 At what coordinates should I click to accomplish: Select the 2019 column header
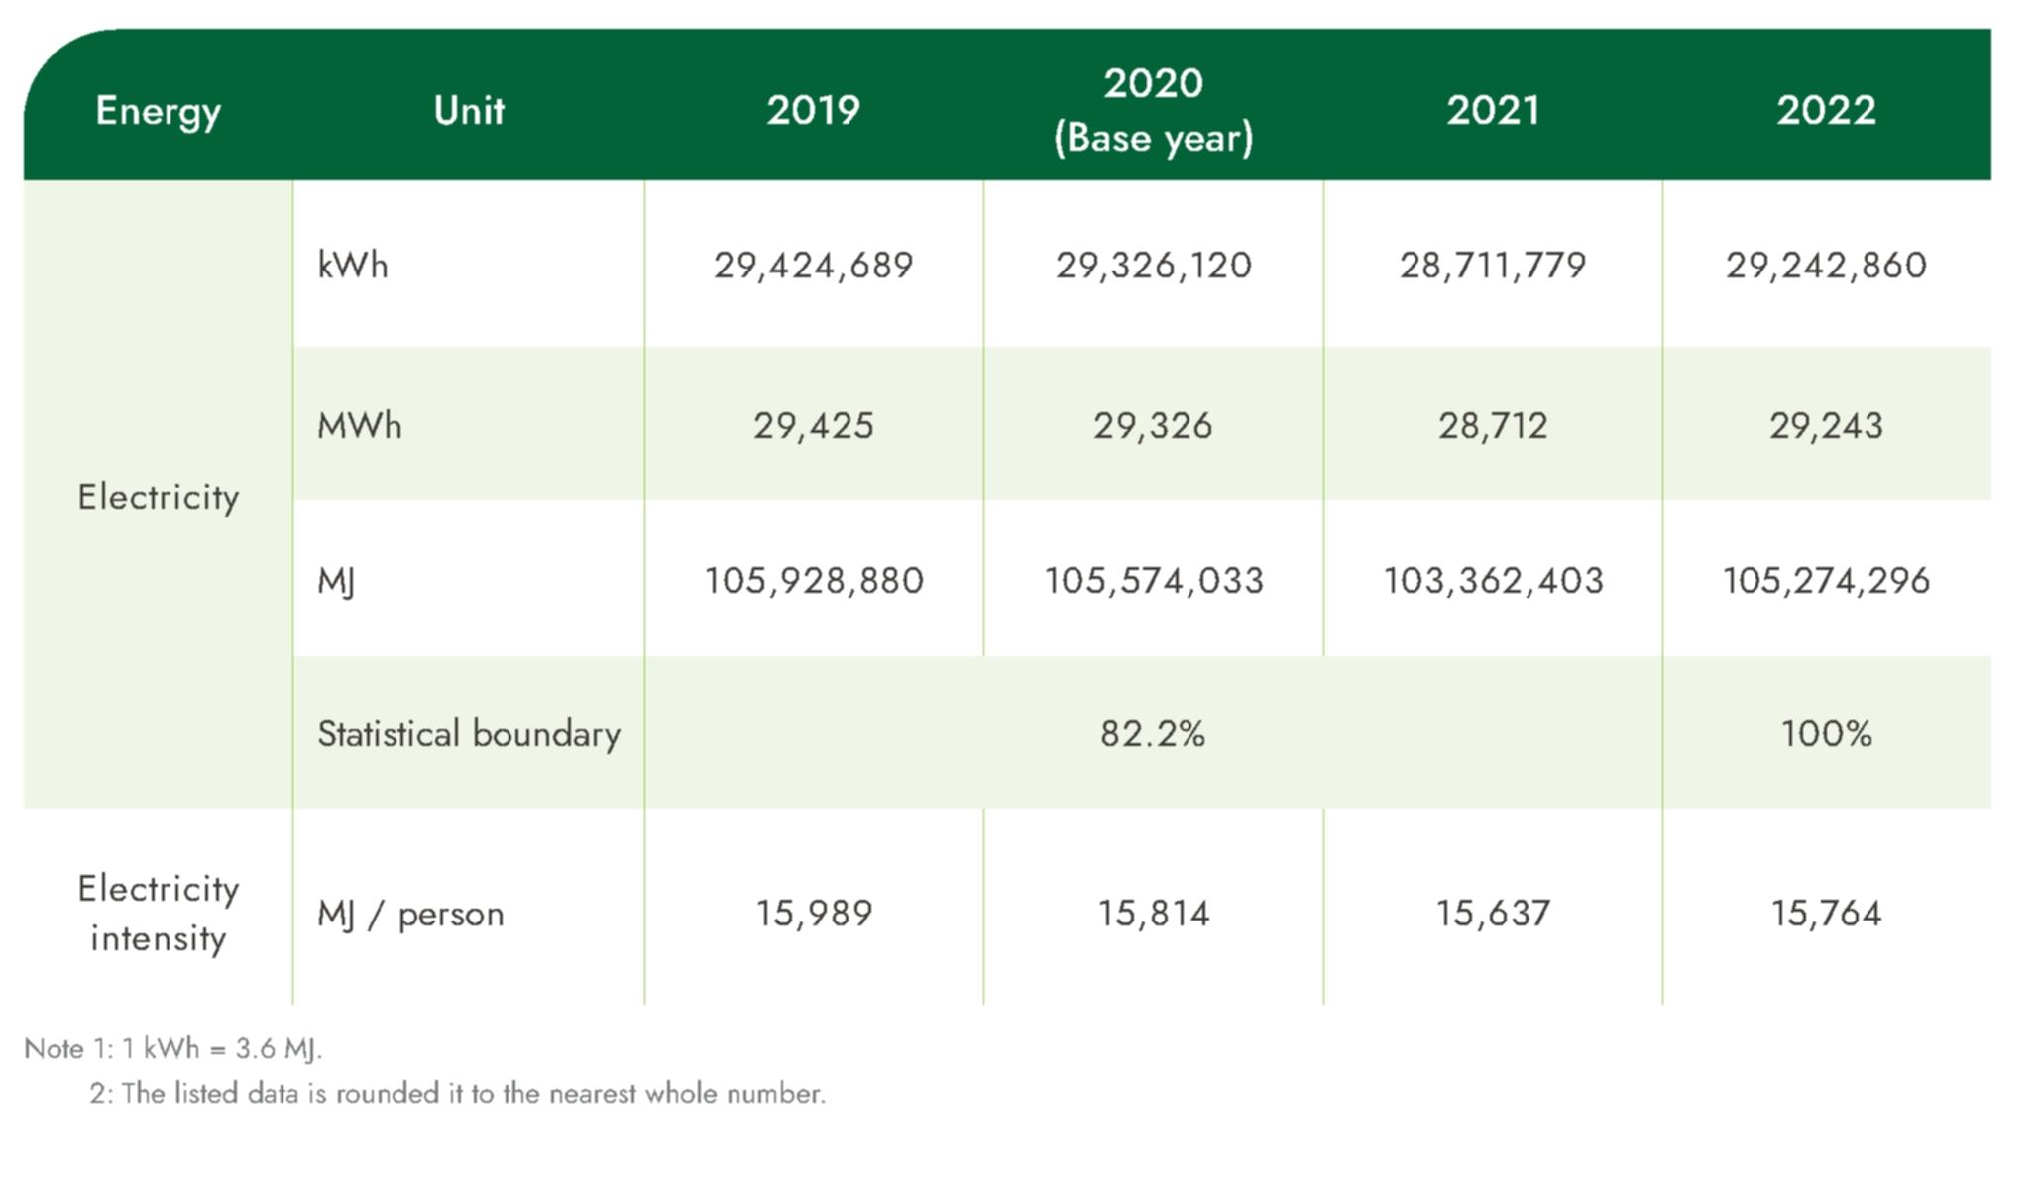tap(813, 110)
